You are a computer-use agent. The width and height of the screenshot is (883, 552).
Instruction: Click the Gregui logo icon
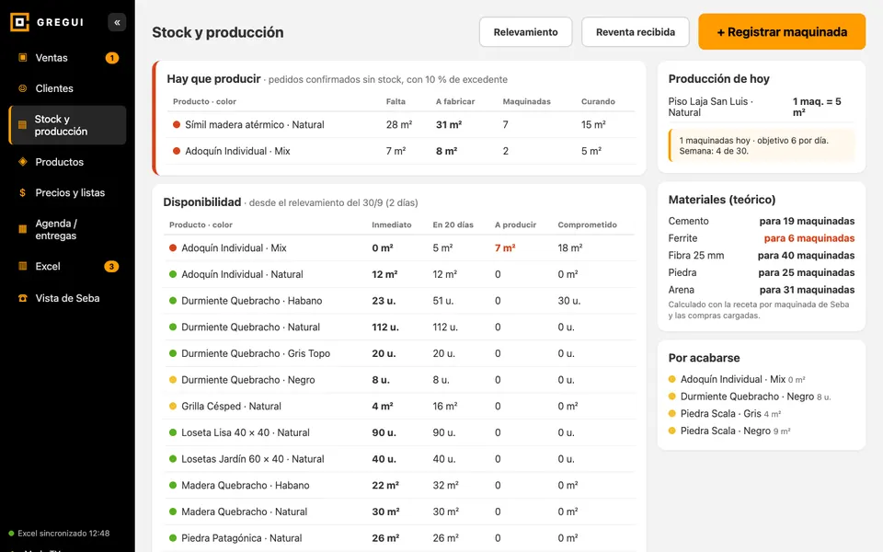tap(19, 22)
